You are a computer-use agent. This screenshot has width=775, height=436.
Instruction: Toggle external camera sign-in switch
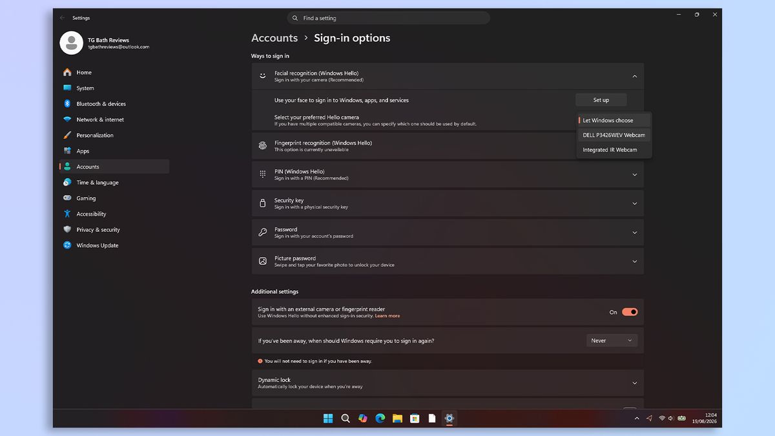tap(630, 312)
